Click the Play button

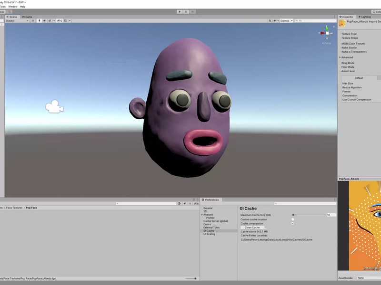point(180,11)
